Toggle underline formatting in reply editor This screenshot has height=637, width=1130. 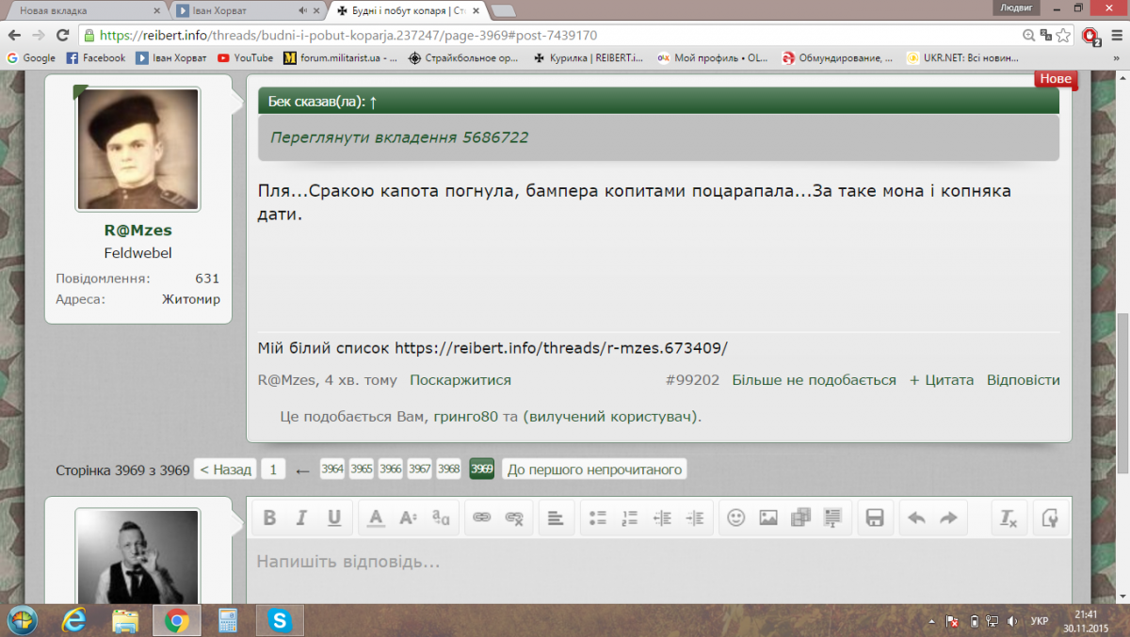tap(333, 518)
